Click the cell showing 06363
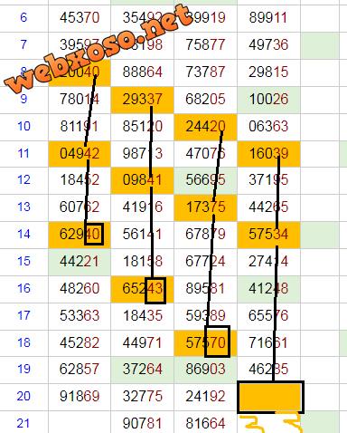The width and height of the screenshot is (347, 433). [268, 126]
